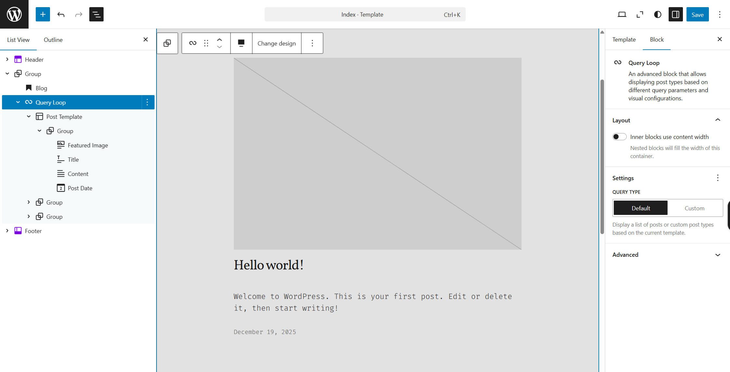Viewport: 730px width, 372px height.
Task: Expand the Footer row in List View
Action: pos(7,231)
